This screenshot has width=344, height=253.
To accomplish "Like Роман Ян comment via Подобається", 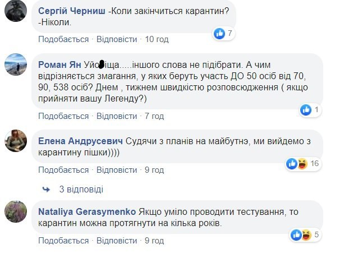I will coord(63,116).
